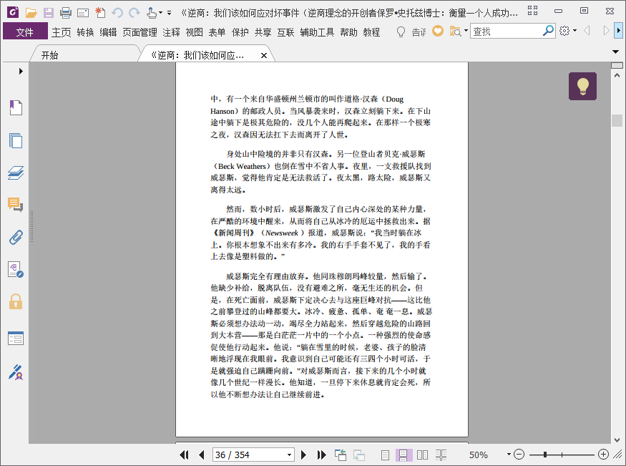Close the 逆商 document tab
This screenshot has width=626, height=466.
pyautogui.click(x=263, y=56)
